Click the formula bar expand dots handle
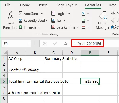Image resolution: width=119 pixels, height=103 pixels. coord(35,43)
